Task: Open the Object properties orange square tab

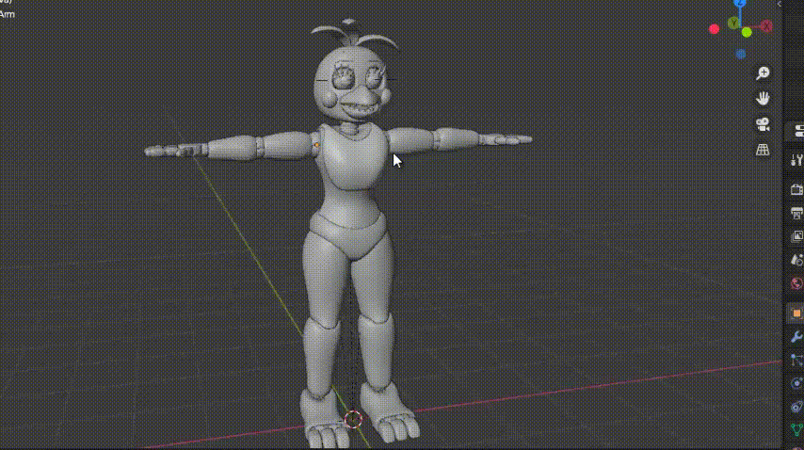Action: [x=796, y=313]
